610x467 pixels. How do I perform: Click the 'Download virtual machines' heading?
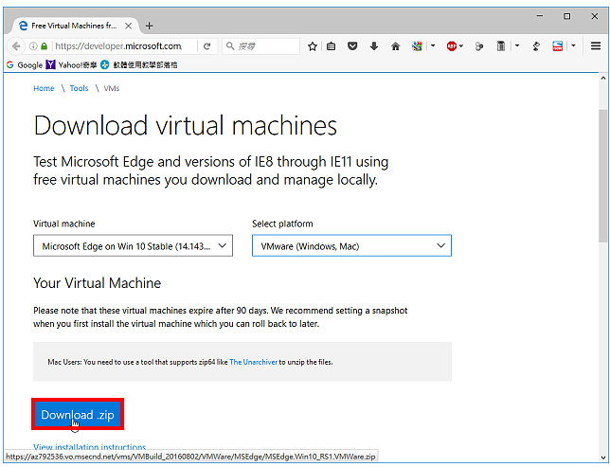coord(186,126)
